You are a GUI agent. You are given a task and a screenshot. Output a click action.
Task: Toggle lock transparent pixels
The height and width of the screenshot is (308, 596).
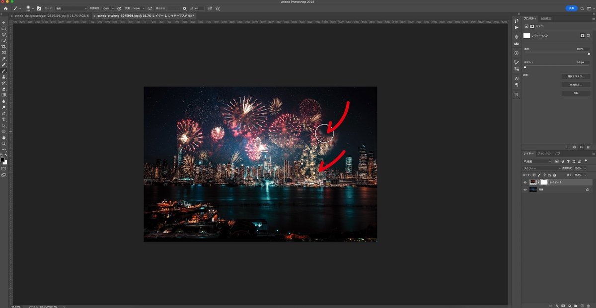[x=533, y=175]
